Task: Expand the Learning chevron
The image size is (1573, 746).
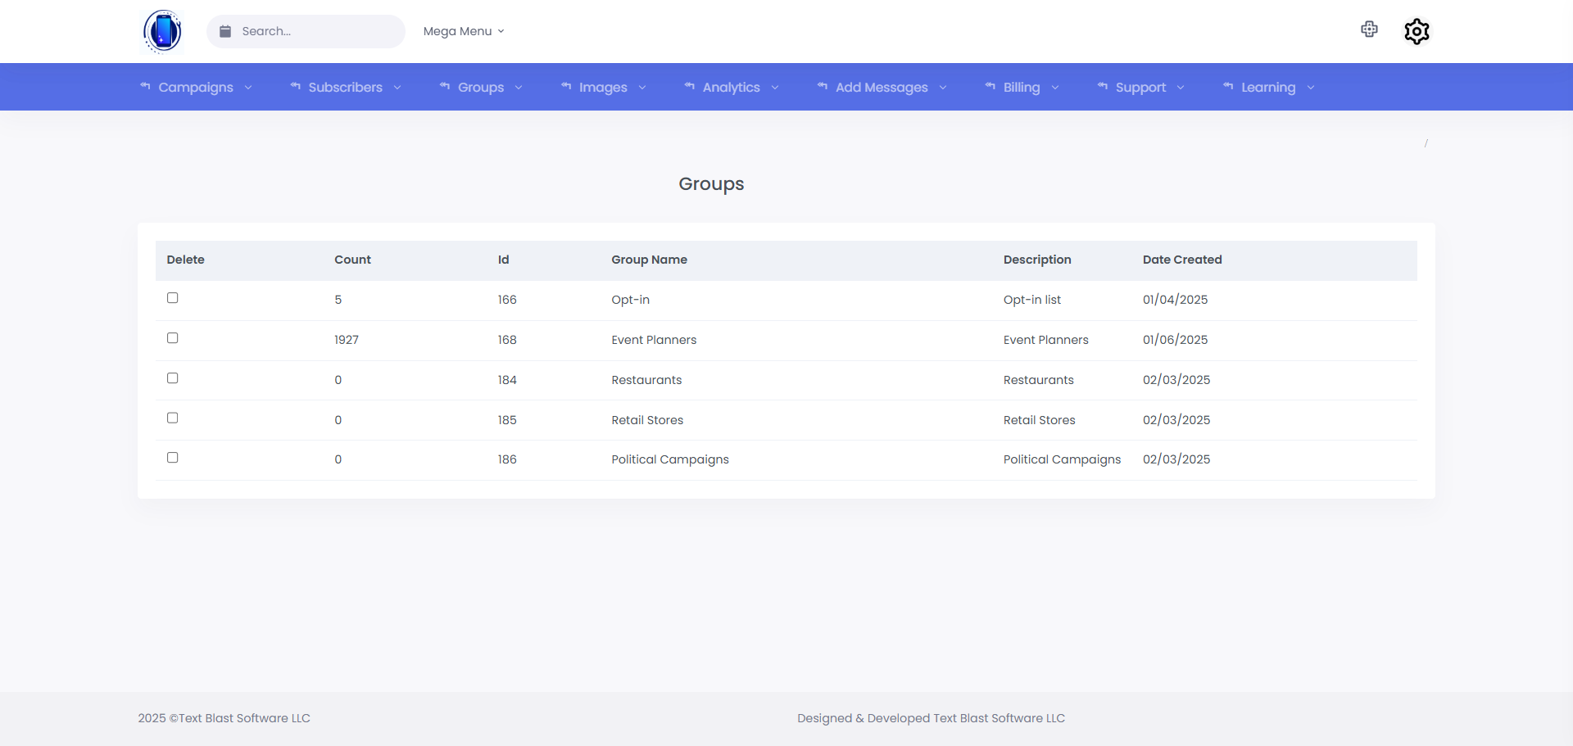Action: point(1311,88)
